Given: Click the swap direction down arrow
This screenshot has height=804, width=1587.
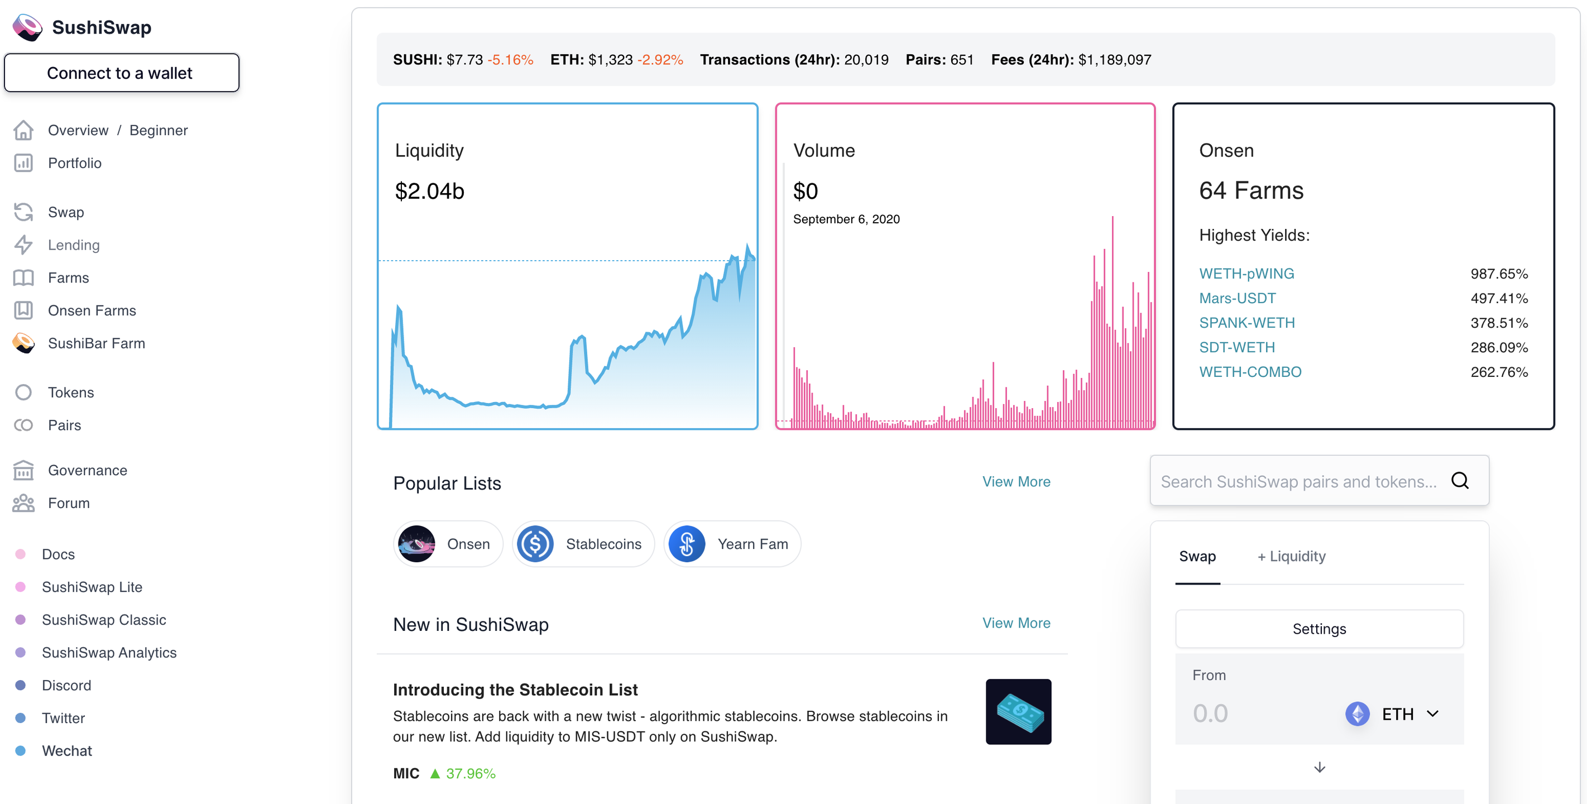Looking at the screenshot, I should click(1319, 768).
